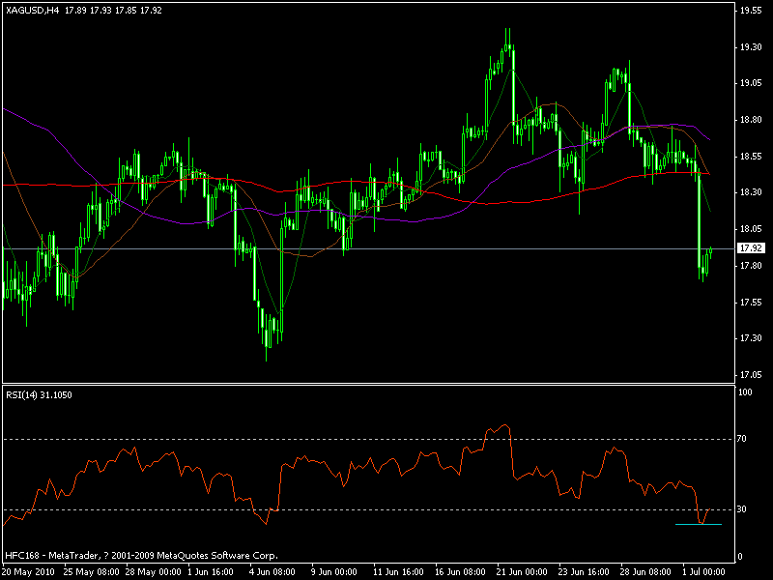Click the 1 Jun 16:00 time label

[x=211, y=572]
